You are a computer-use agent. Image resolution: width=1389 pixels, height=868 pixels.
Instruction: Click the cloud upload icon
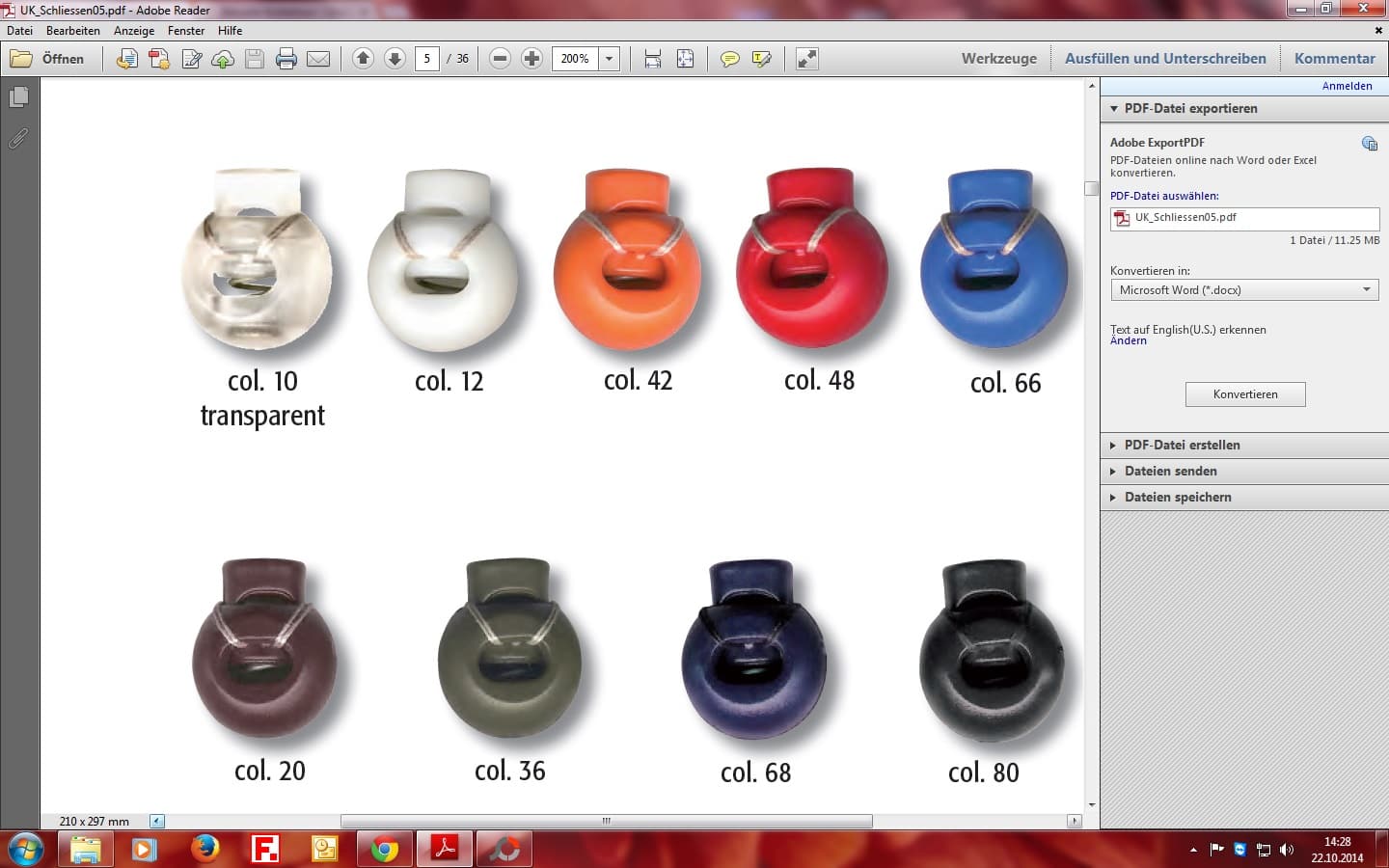point(223,59)
